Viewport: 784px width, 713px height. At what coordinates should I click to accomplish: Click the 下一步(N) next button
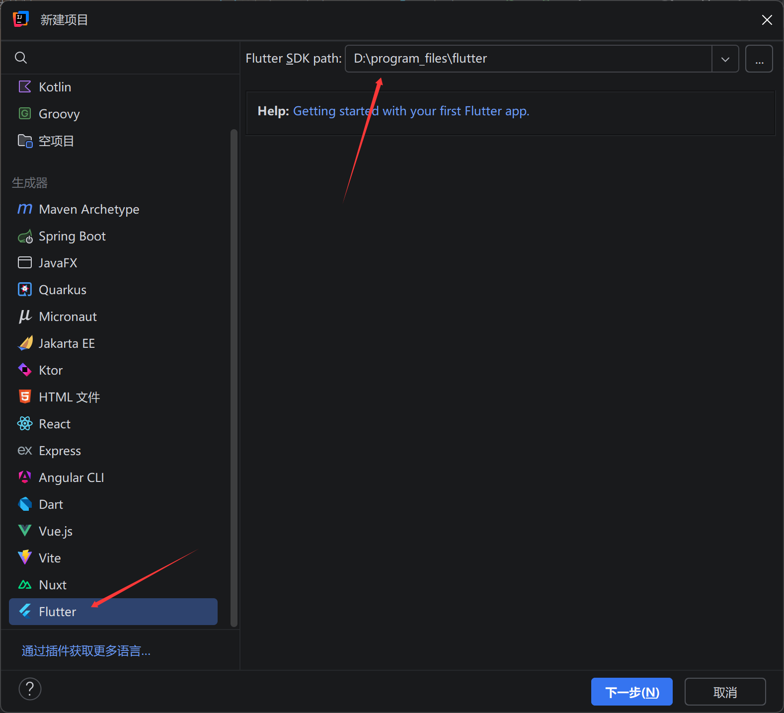pos(632,692)
